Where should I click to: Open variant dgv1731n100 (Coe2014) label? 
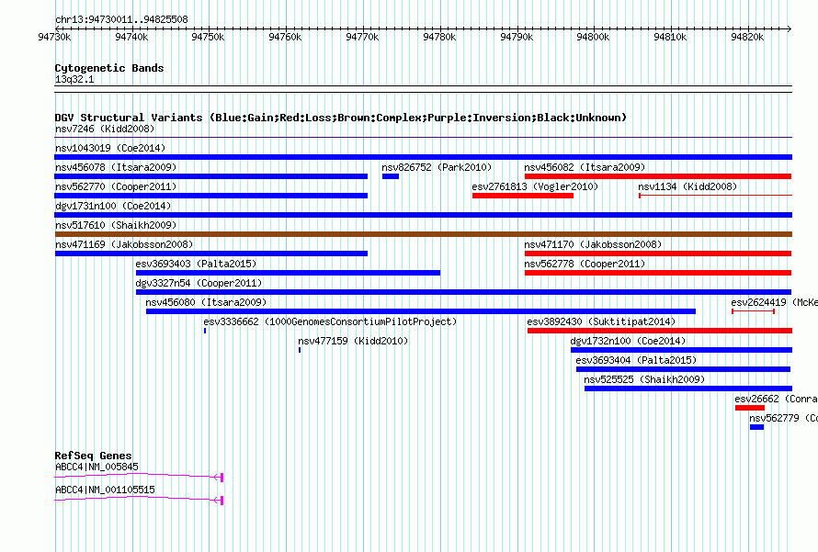coord(113,206)
